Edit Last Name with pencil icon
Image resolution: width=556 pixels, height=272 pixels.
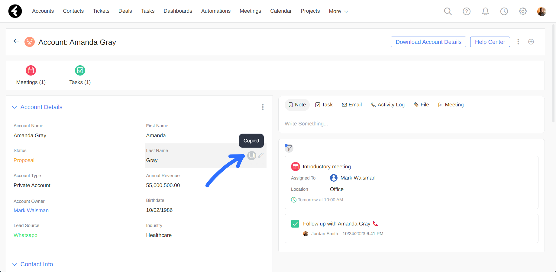coord(261,155)
